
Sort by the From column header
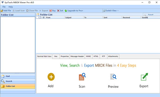(55, 18)
